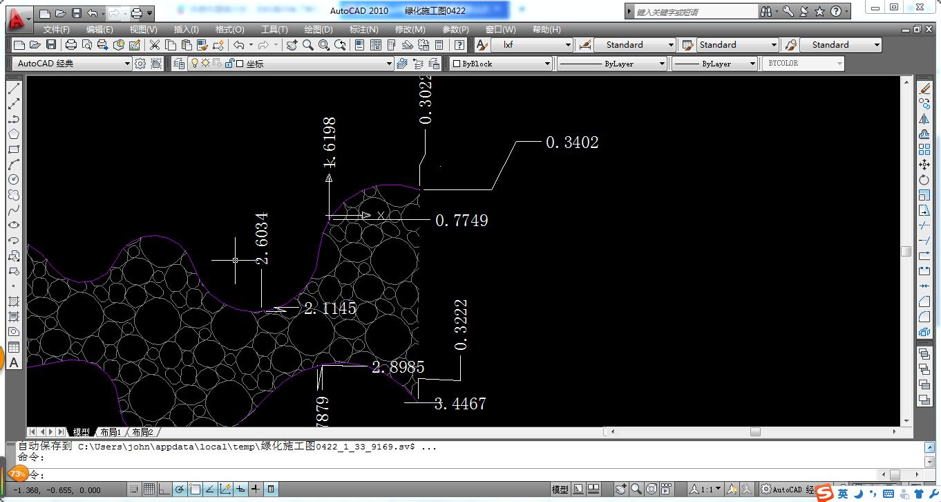
Task: Click the AutoCAD application menu button
Action: coord(19,19)
